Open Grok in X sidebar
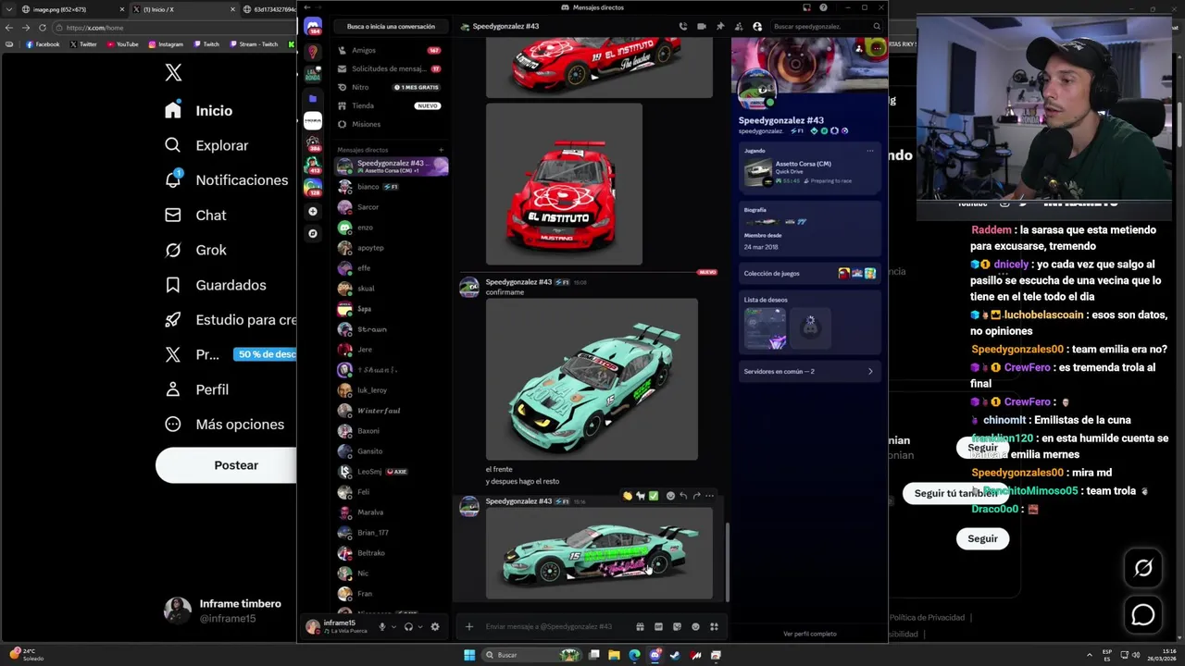Screen dimensions: 1185x666 [x=195, y=250]
